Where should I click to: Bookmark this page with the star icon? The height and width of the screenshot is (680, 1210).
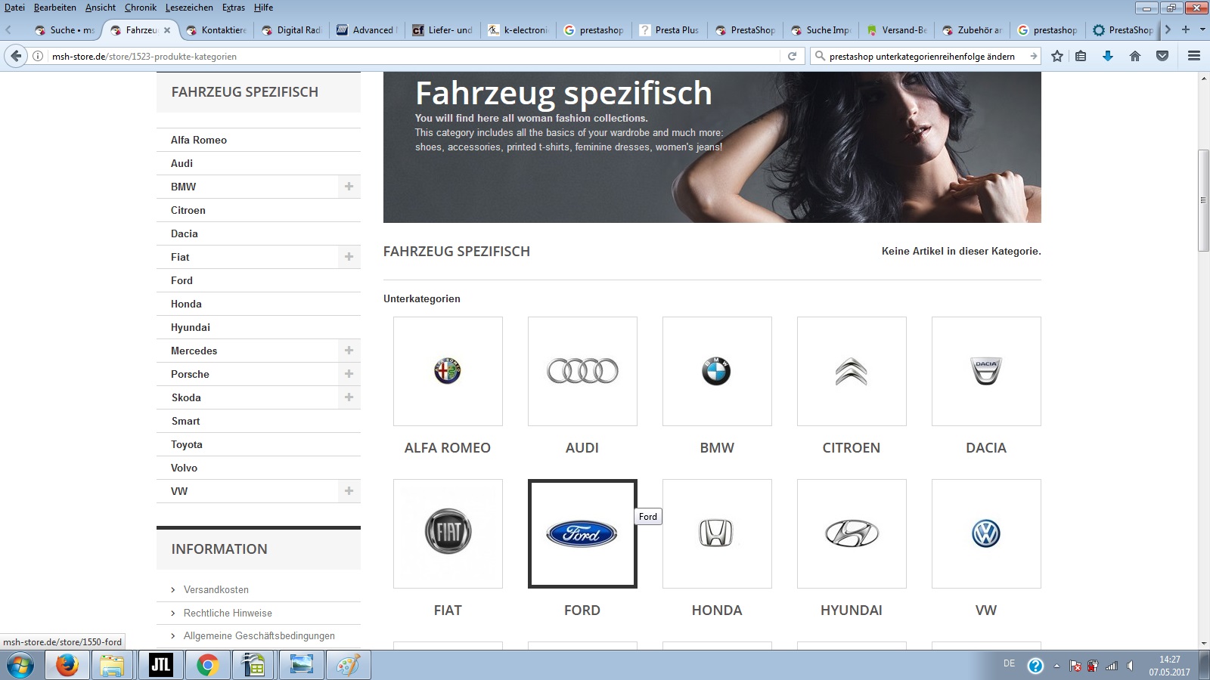(x=1057, y=56)
